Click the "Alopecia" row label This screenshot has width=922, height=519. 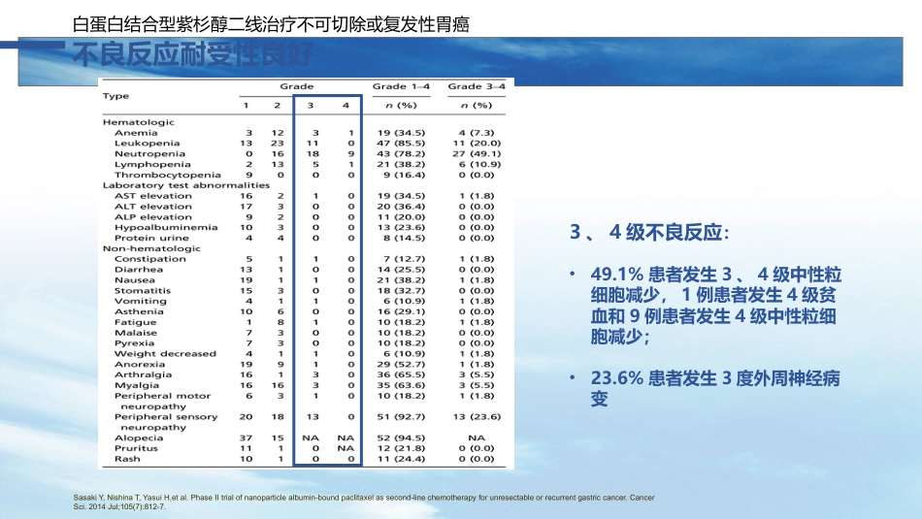[139, 438]
